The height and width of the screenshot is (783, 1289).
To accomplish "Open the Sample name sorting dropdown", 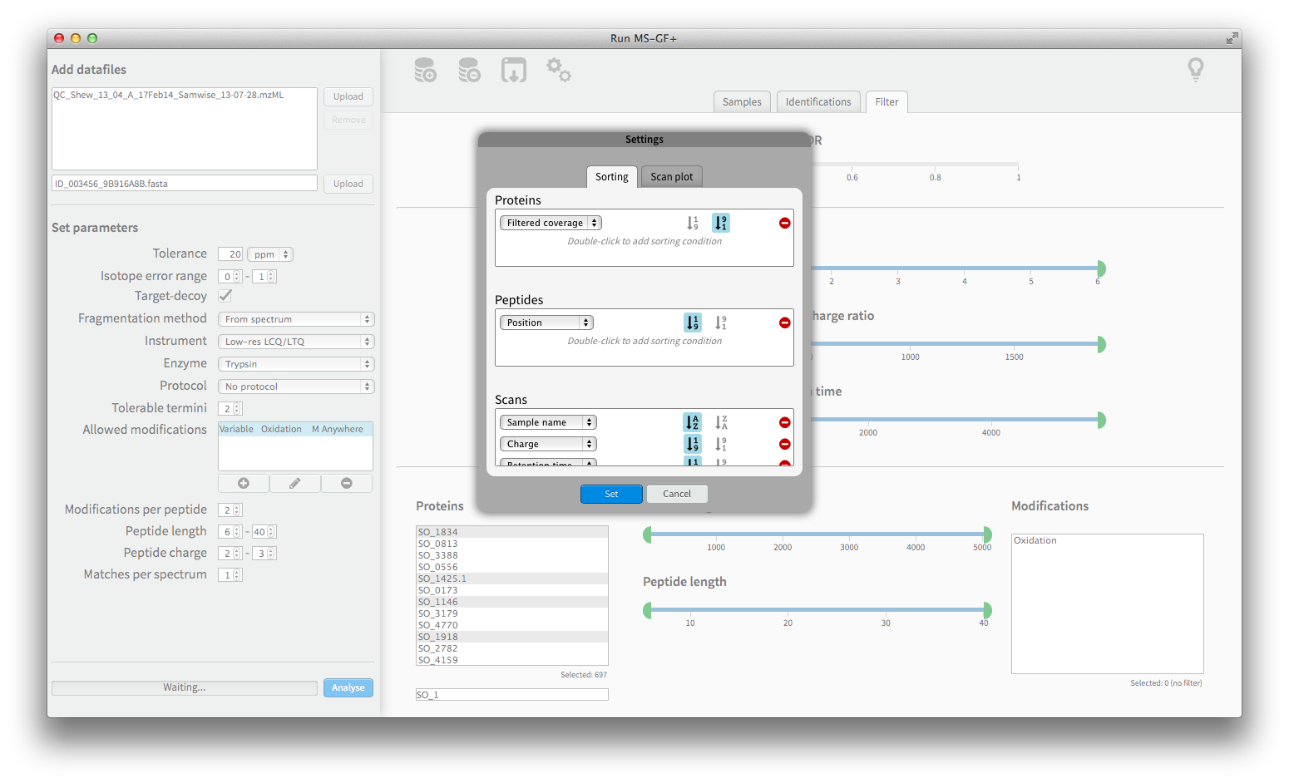I will point(548,422).
